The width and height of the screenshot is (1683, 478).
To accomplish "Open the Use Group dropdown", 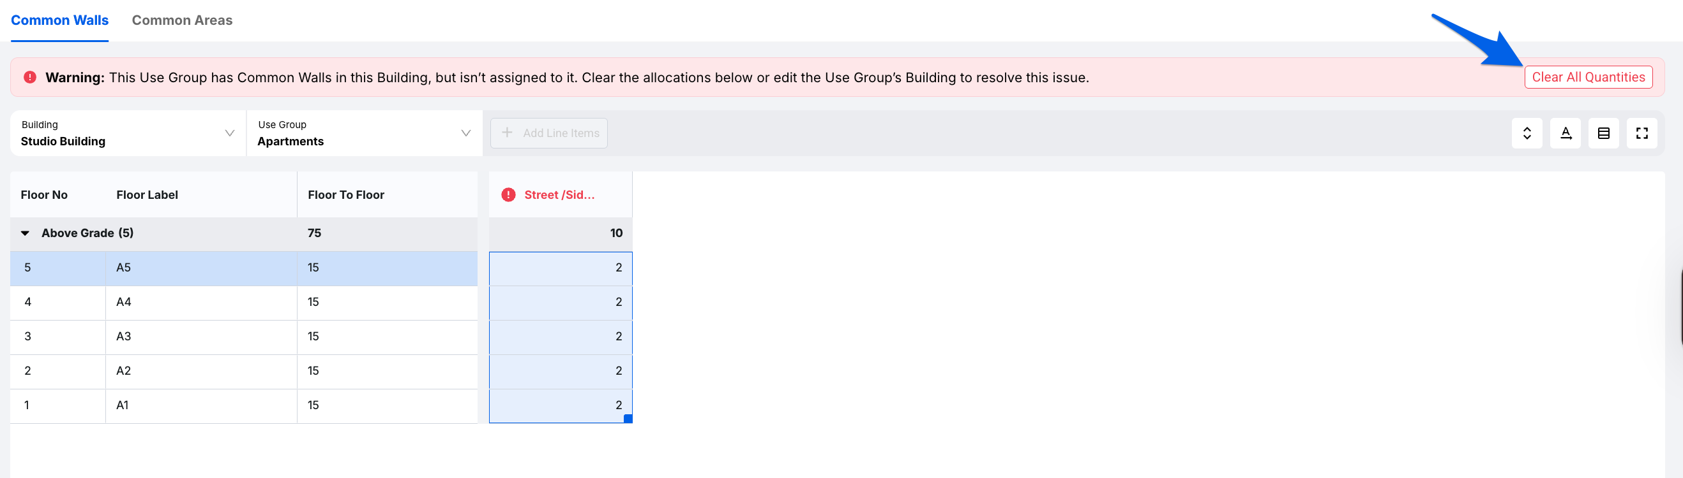I will pos(365,133).
